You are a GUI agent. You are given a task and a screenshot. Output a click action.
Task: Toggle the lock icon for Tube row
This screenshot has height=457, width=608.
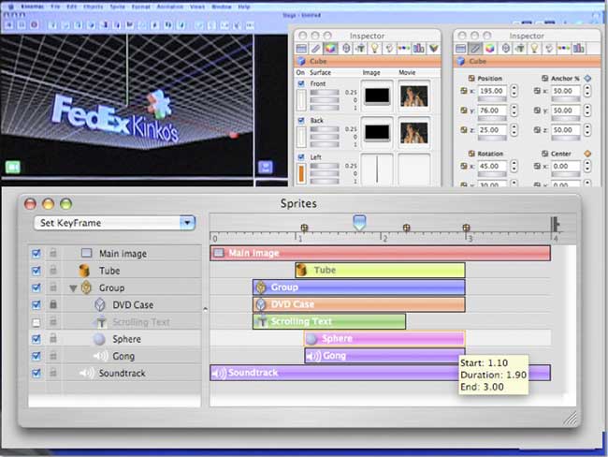(x=53, y=271)
